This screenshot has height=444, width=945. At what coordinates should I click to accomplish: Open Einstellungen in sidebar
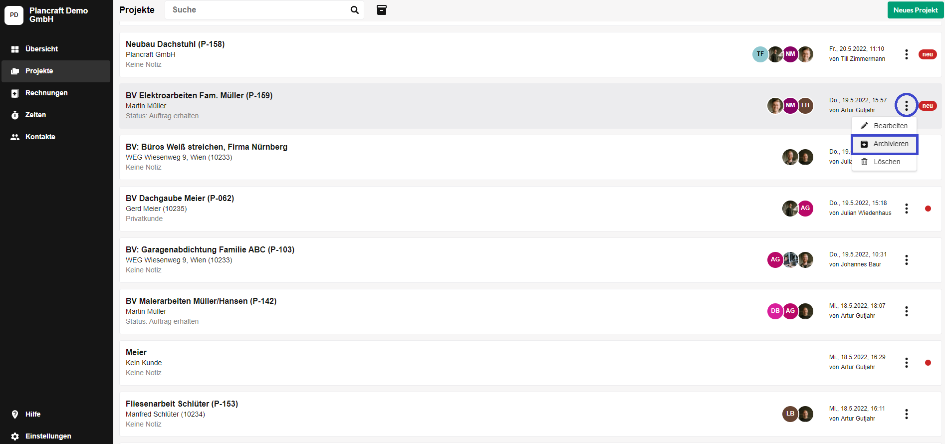pos(56,436)
